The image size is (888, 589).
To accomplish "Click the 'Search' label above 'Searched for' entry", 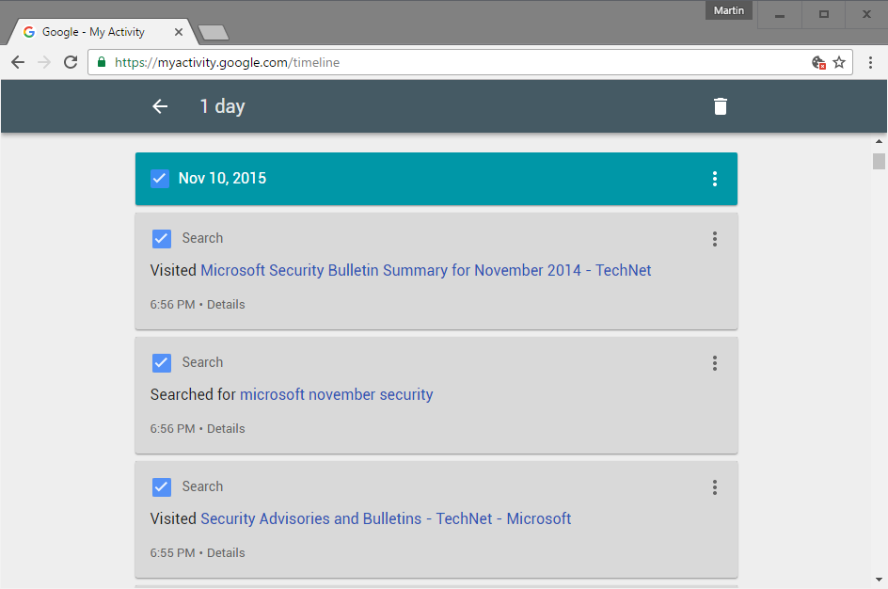I will (x=202, y=362).
